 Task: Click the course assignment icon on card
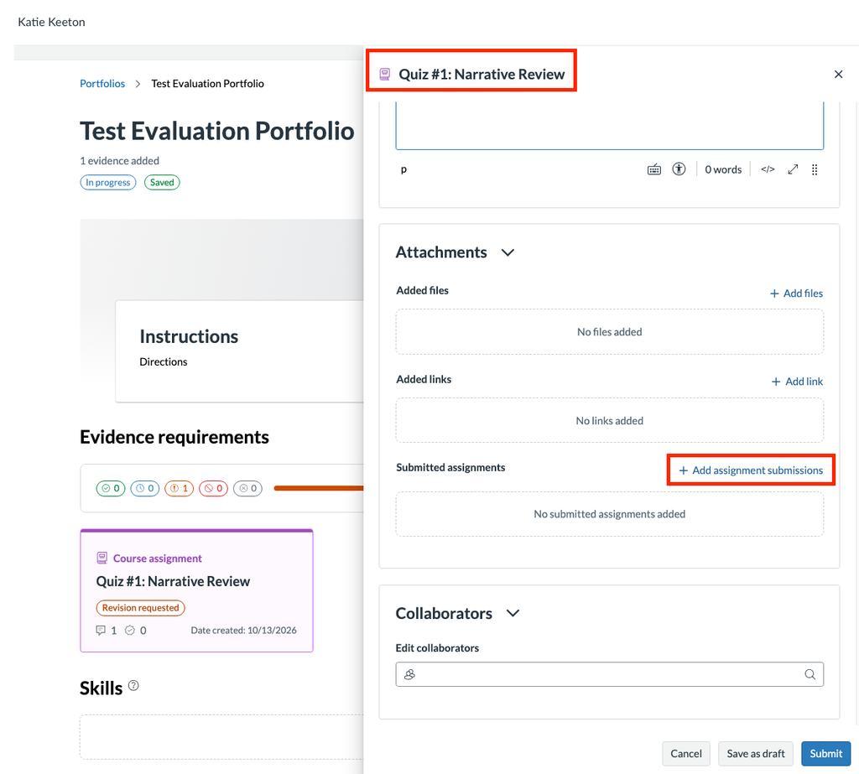click(102, 558)
